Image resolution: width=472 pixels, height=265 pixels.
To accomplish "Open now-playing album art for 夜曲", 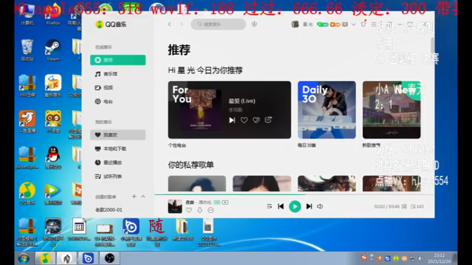I will pos(175,207).
